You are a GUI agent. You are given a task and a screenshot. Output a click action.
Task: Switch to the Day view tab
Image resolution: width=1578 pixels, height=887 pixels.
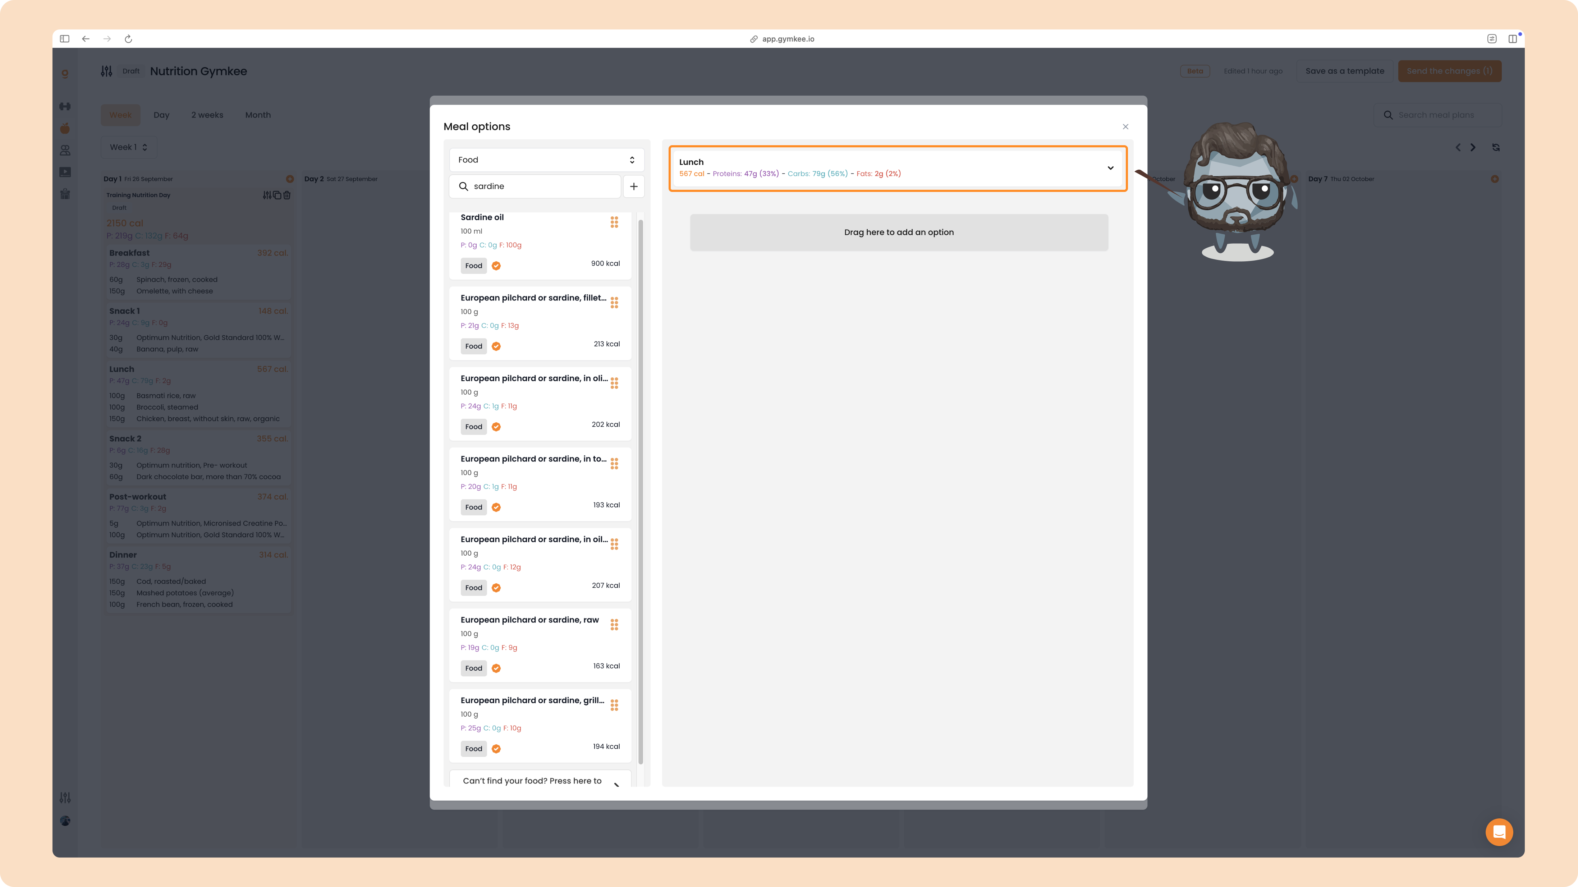coord(161,115)
